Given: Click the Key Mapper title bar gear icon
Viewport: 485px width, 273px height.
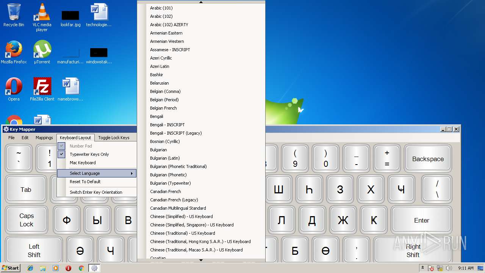Looking at the screenshot, I should coord(6,129).
